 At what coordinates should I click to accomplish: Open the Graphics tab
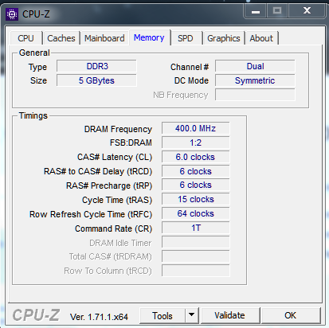tap(224, 38)
